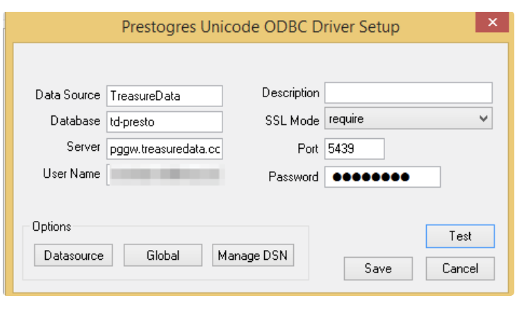Screen dimensions: 531x314
Task: Click the blurred User Name field
Action: (x=165, y=174)
